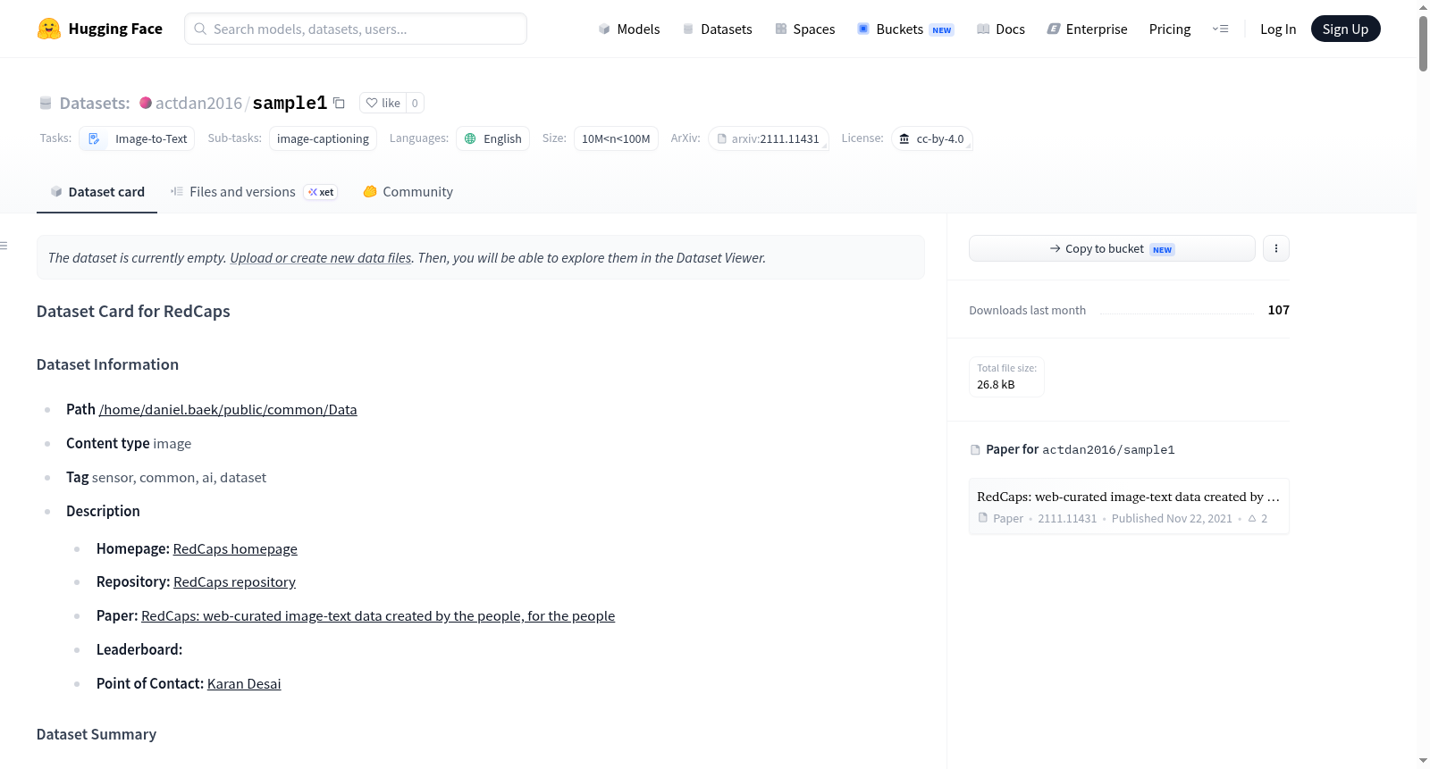Click the 107 downloads value

[1278, 310]
